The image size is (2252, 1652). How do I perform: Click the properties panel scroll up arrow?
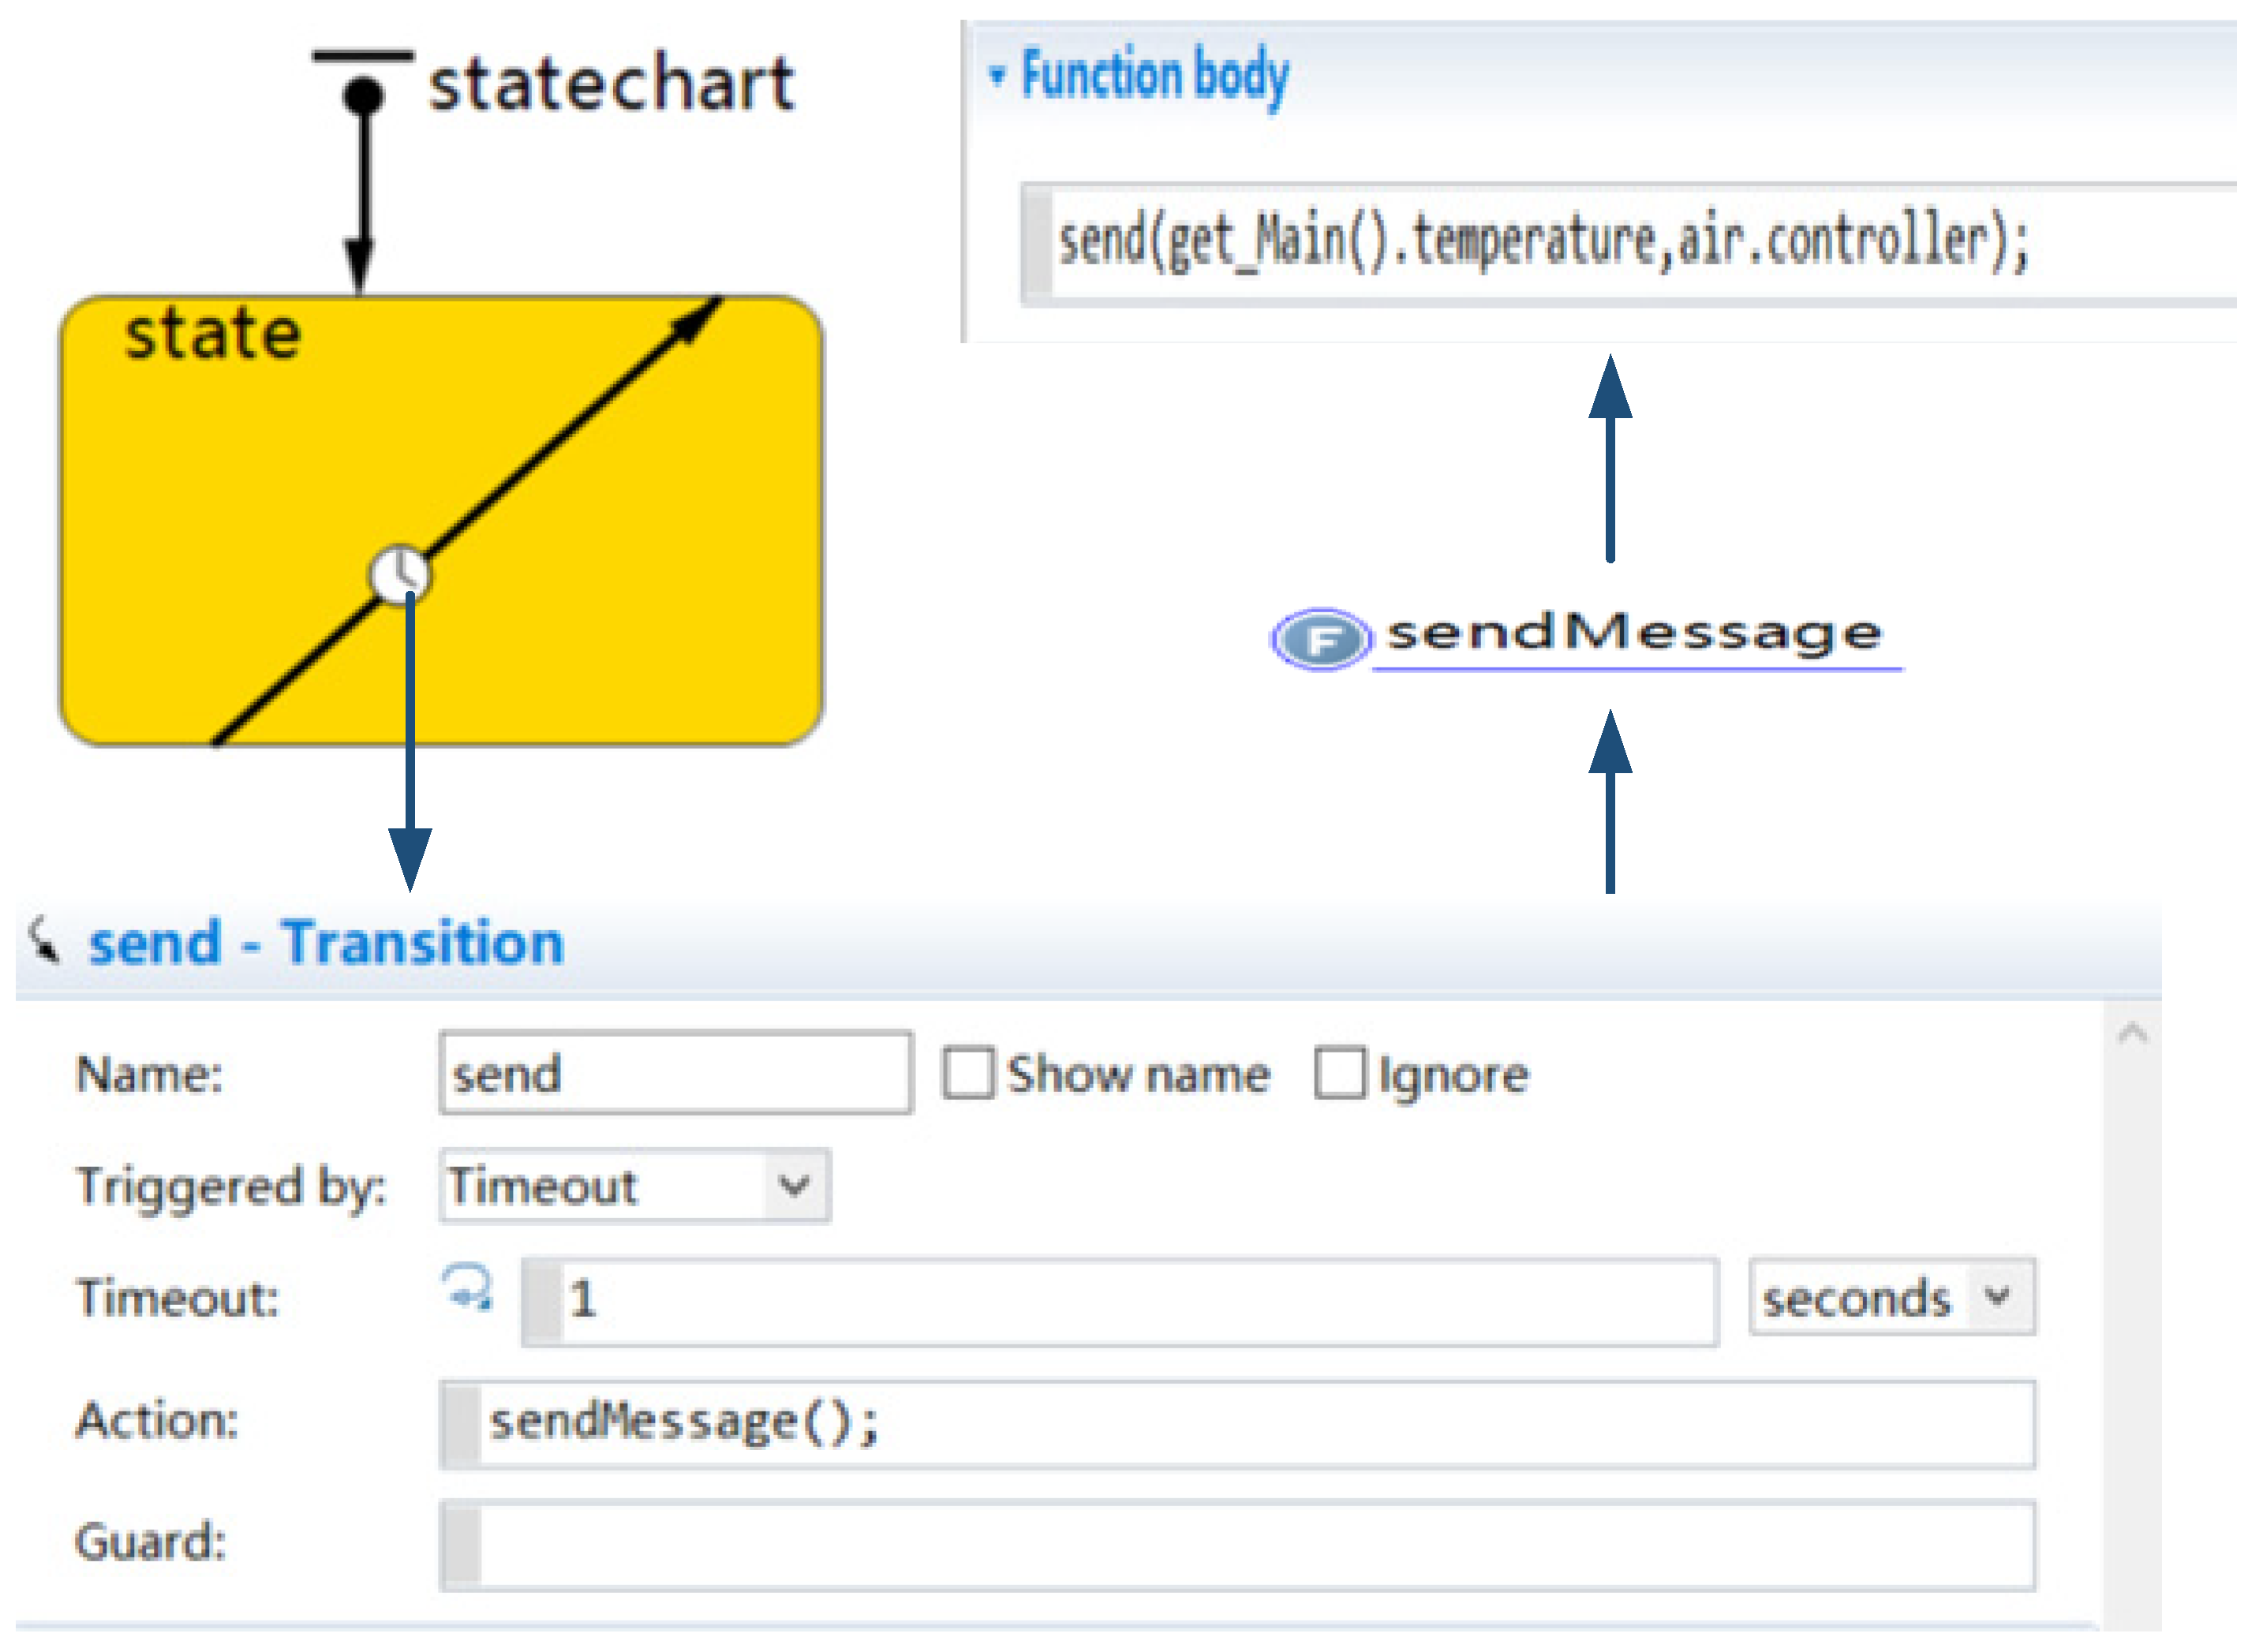pyautogui.click(x=2132, y=1033)
